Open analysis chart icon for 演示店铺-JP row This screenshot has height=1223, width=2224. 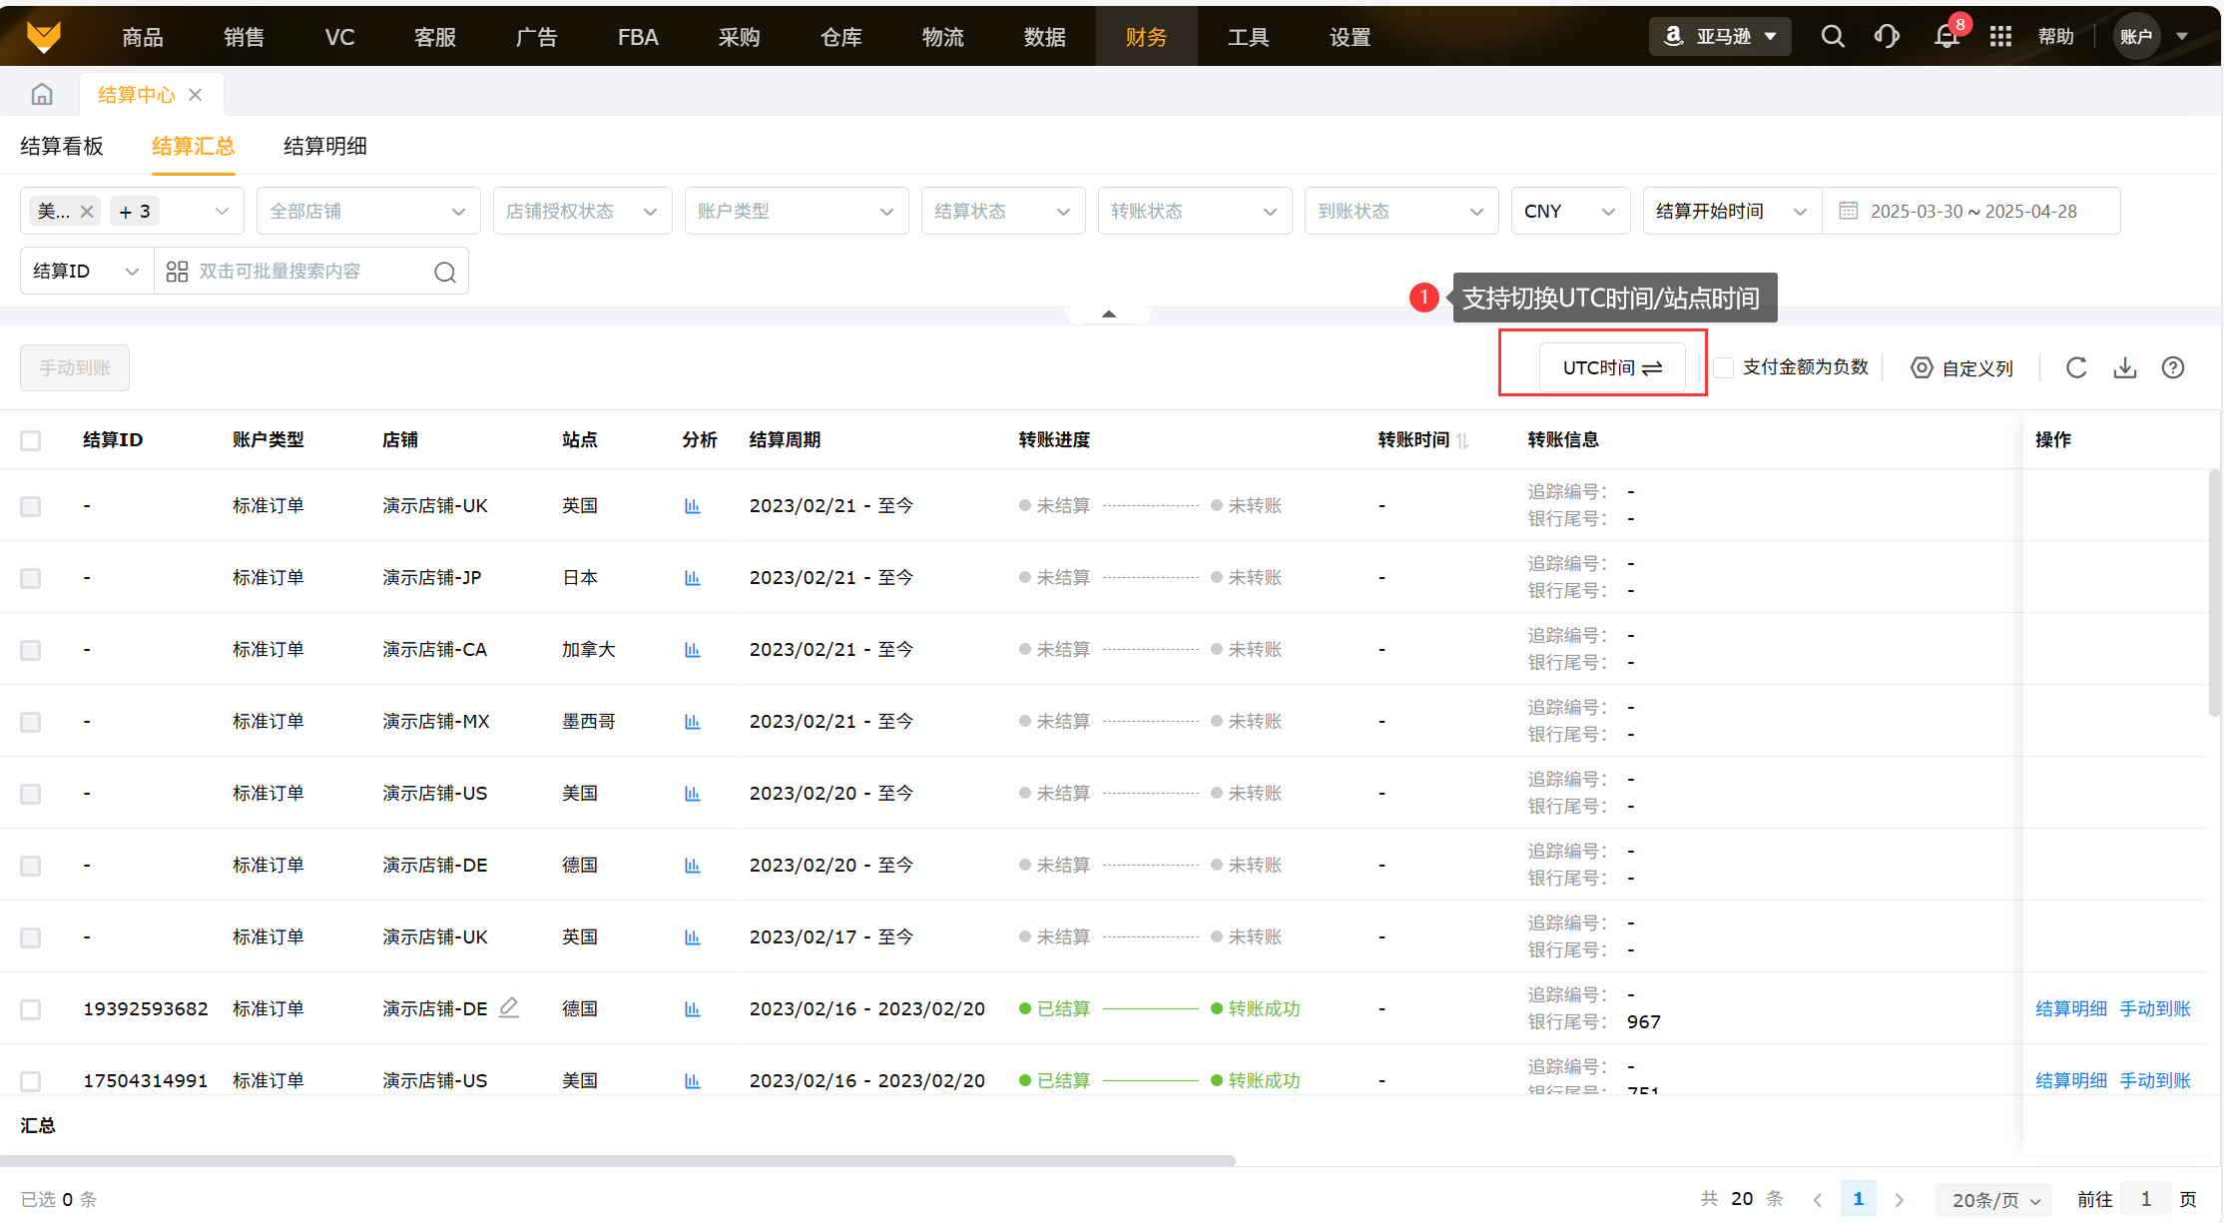point(692,577)
